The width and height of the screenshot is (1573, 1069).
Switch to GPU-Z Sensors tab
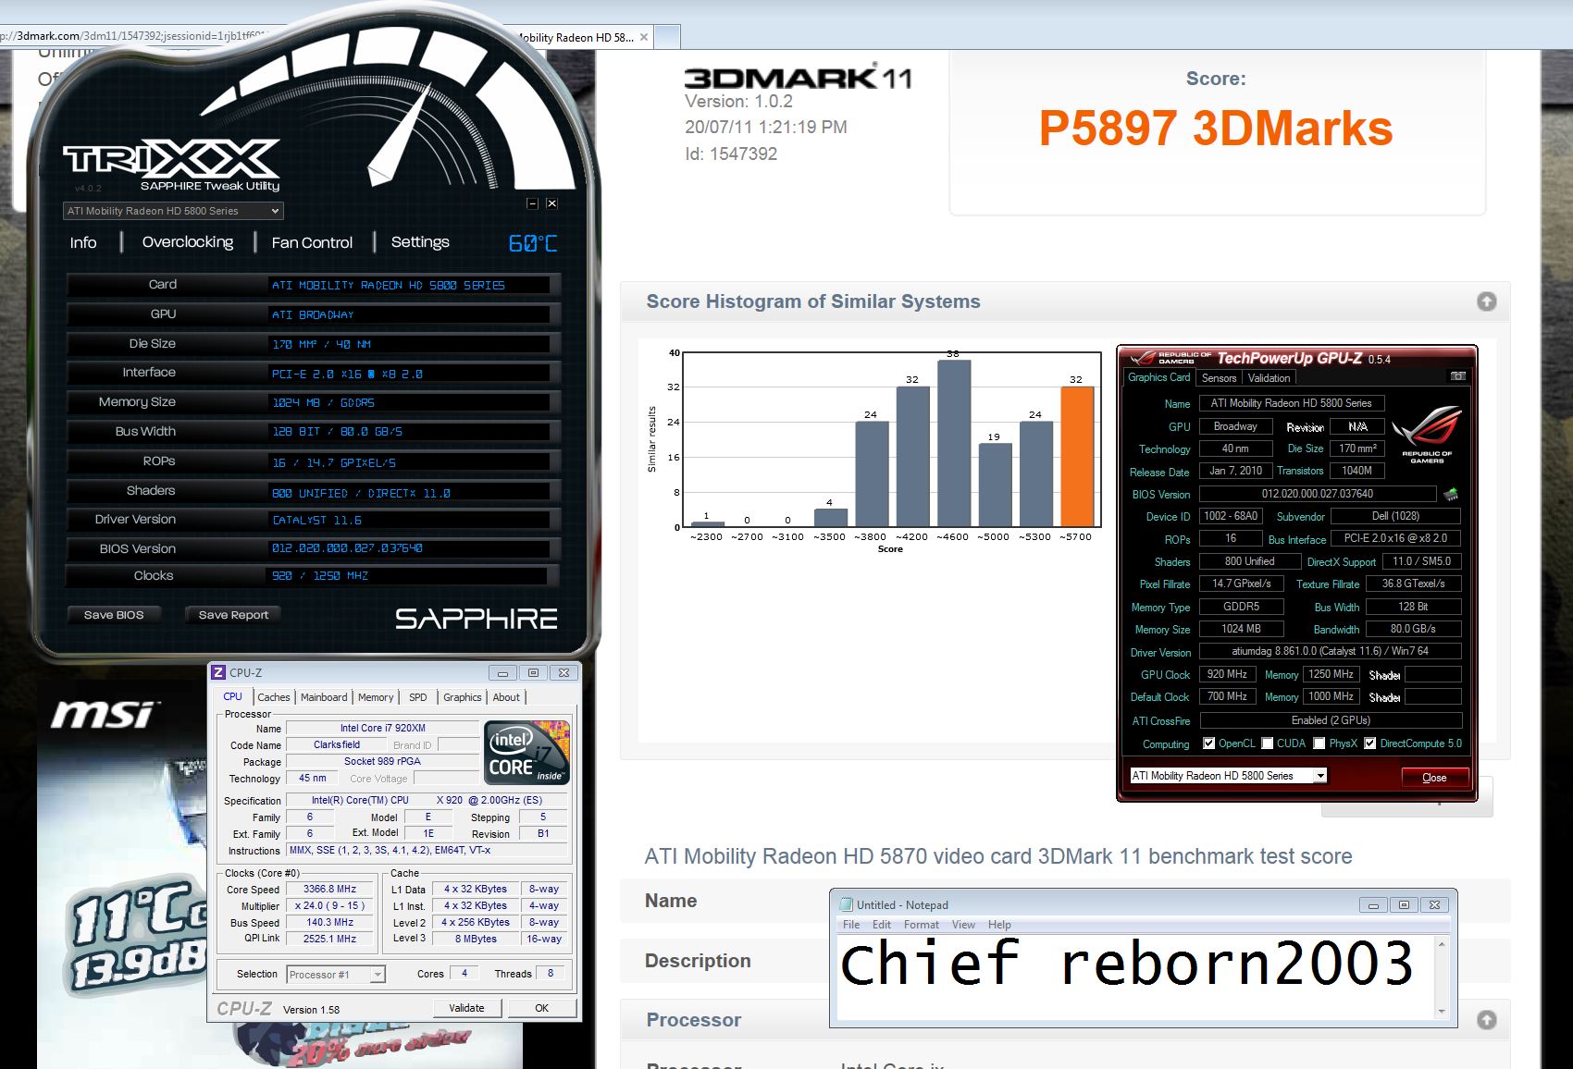1219,377
